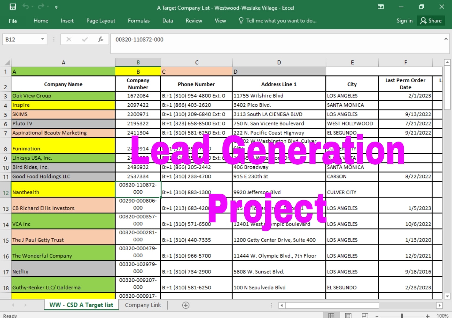
Task: Click next sheet navigation arrow
Action: click(x=25, y=305)
